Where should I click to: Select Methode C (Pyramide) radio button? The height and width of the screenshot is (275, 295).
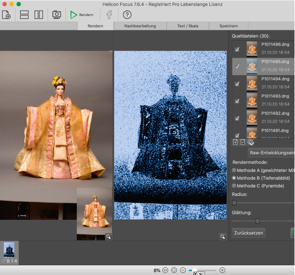[234, 186]
